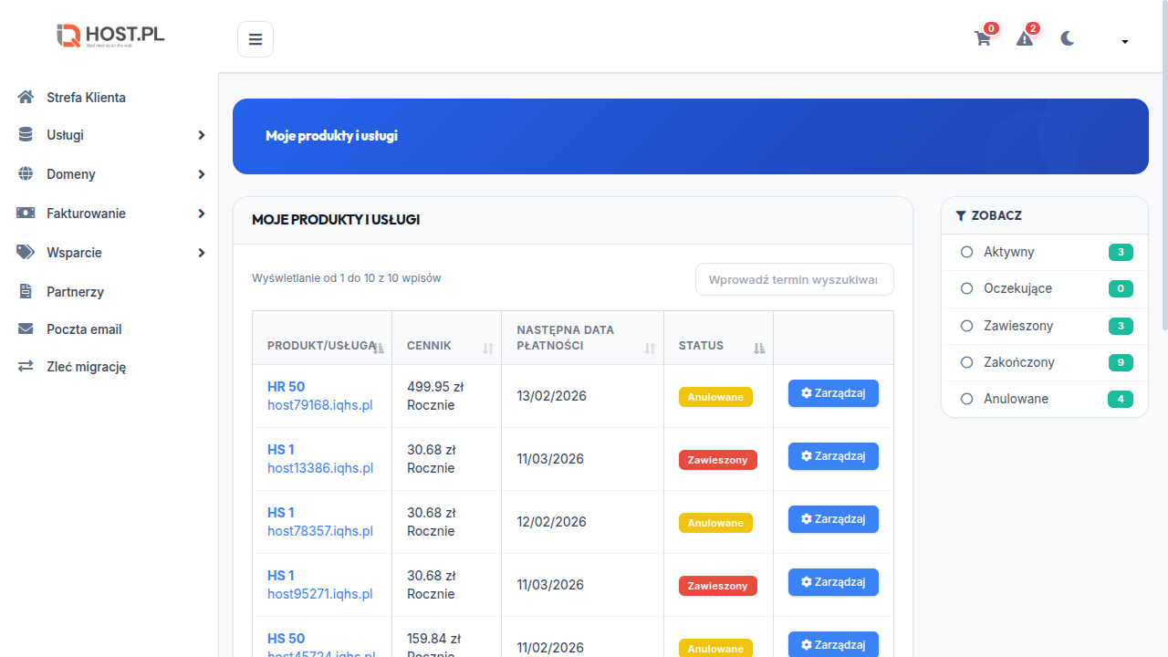Click the filter icon next to ZOBACZ

(x=961, y=216)
